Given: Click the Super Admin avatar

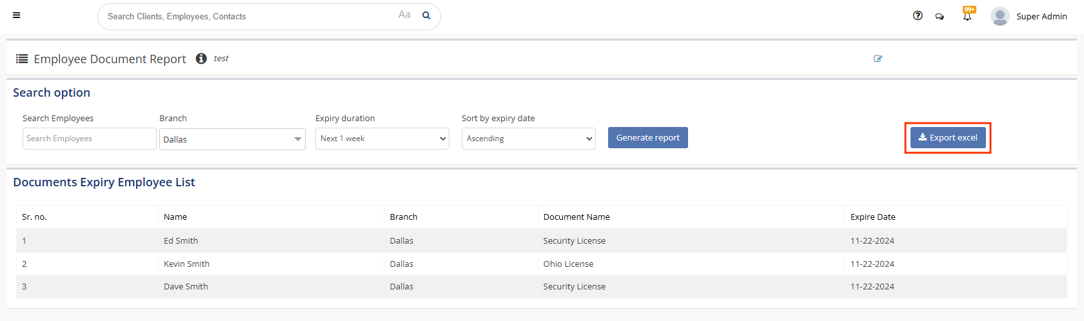Looking at the screenshot, I should click(1000, 16).
